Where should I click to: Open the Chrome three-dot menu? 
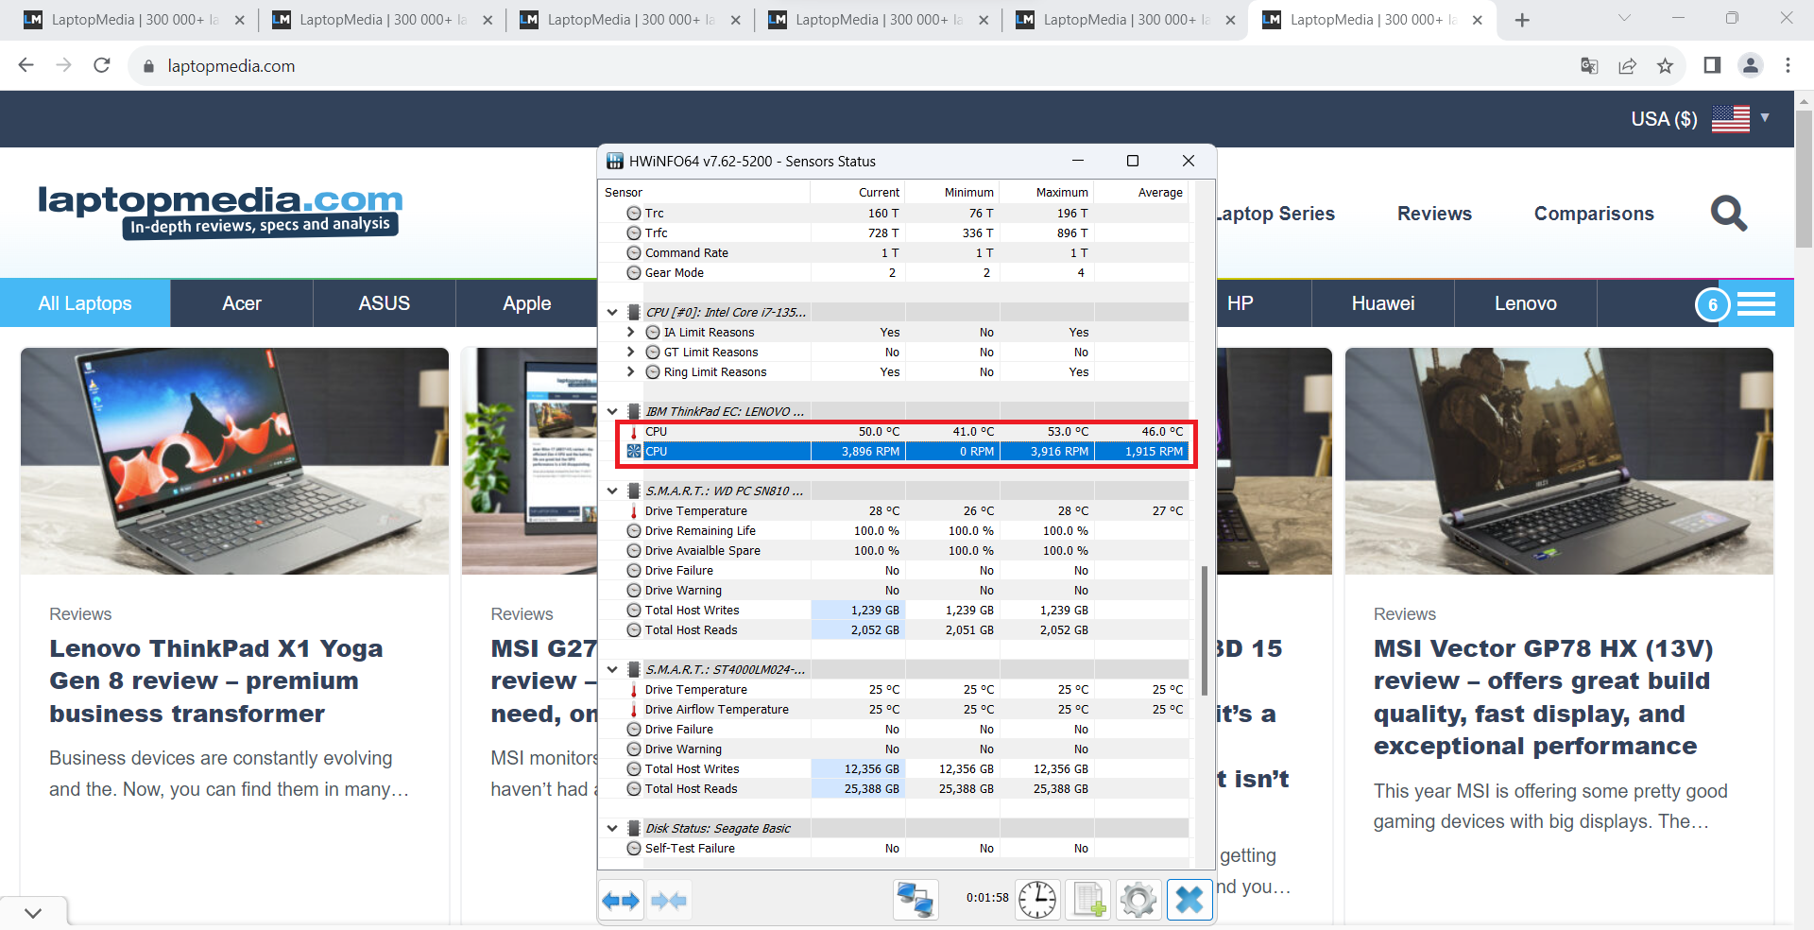click(x=1788, y=65)
